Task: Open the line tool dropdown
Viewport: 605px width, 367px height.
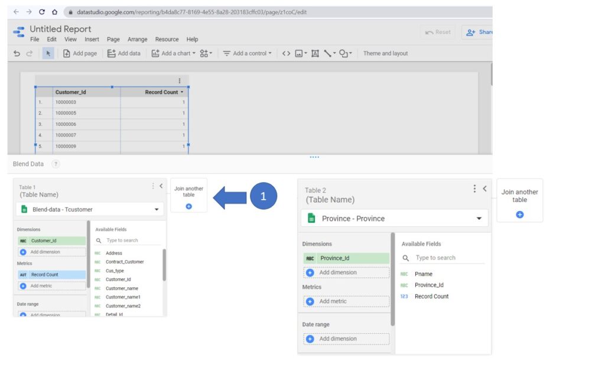Action: (x=330, y=53)
